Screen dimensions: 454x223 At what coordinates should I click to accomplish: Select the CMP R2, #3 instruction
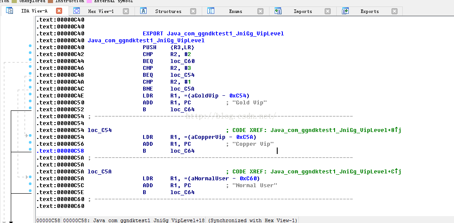point(166,68)
